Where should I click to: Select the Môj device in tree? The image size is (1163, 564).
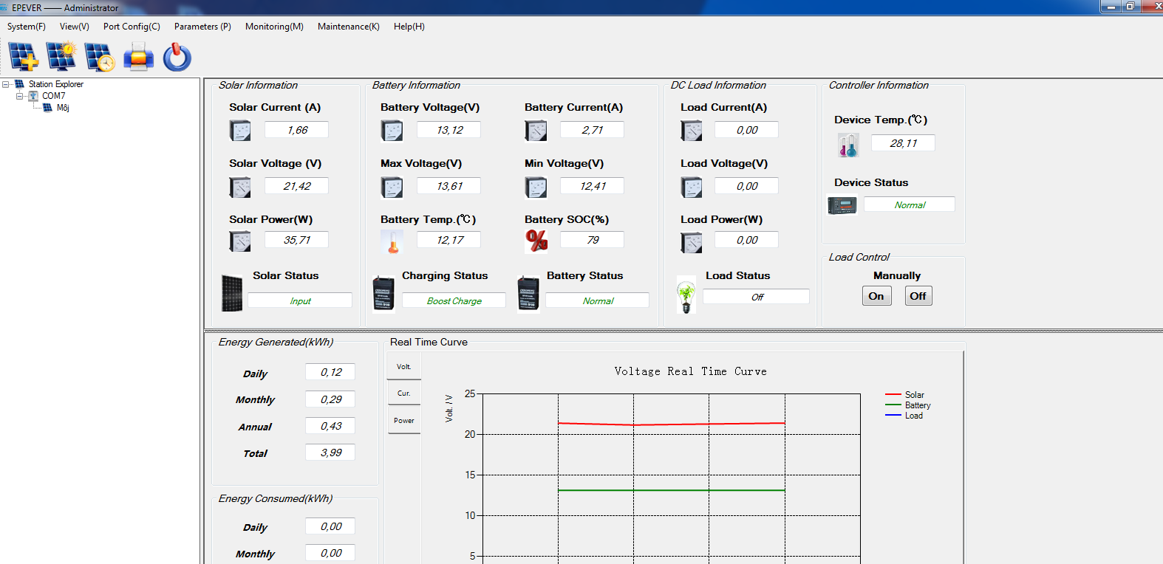[x=63, y=108]
